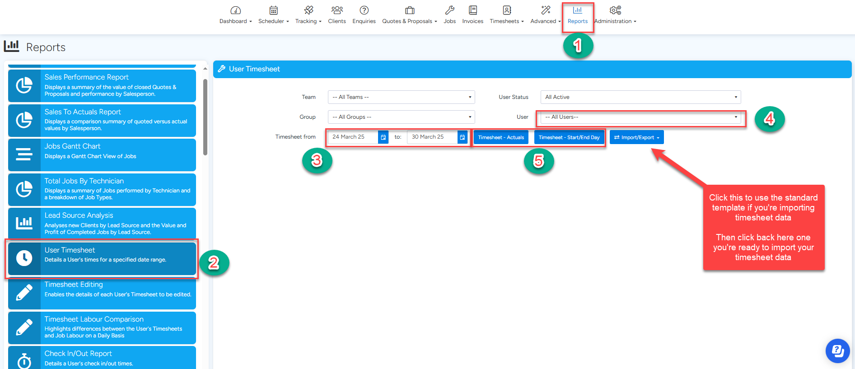855x369 pixels.
Task: Select the Jobs Gantt Chart report icon
Action: point(24,154)
